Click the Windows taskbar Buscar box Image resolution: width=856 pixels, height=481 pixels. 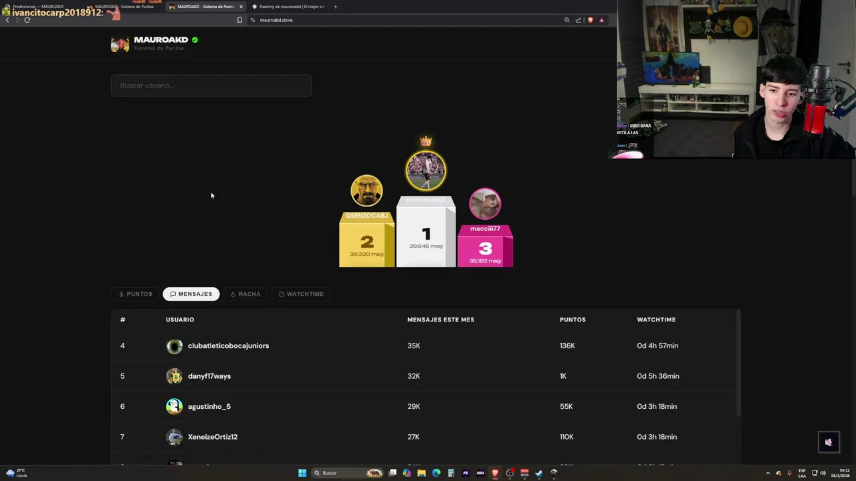(348, 473)
